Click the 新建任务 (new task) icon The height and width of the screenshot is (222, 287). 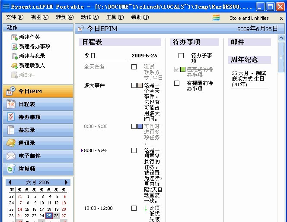click(x=14, y=37)
